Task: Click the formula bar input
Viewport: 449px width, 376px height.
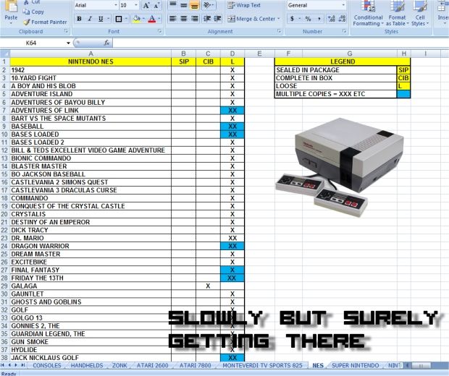Action: 281,43
